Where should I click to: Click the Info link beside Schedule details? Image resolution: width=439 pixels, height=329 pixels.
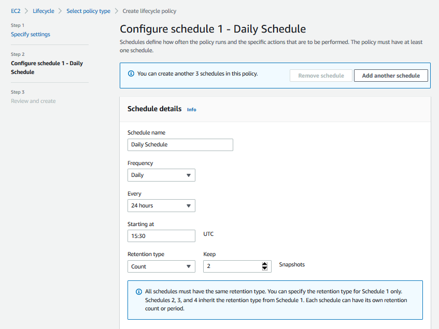pyautogui.click(x=191, y=110)
